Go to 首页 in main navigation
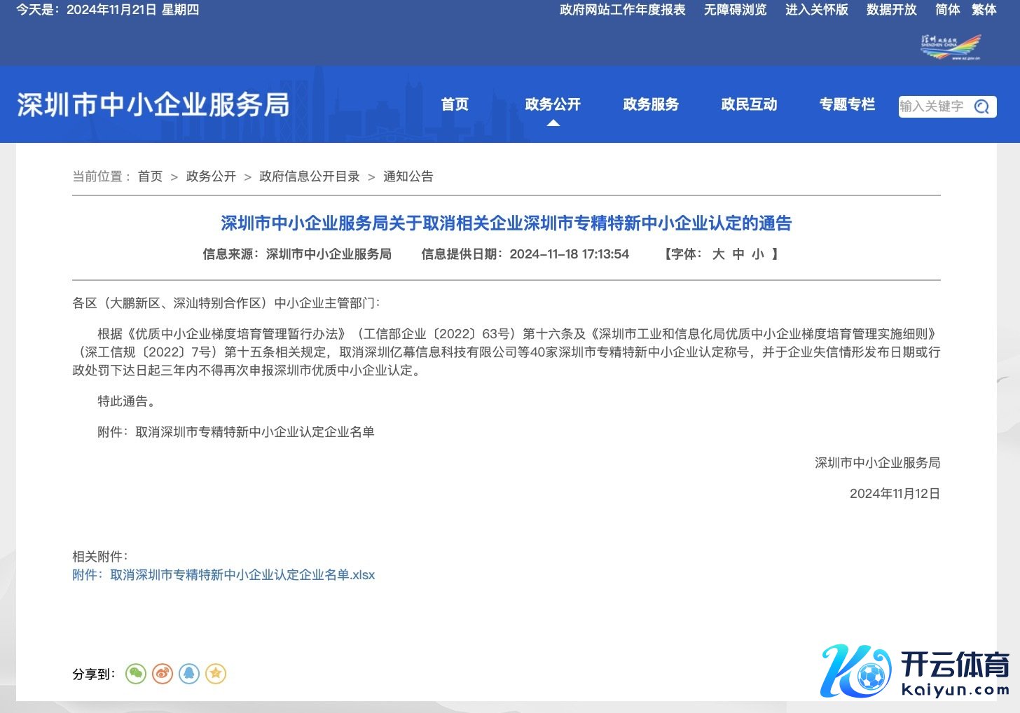The width and height of the screenshot is (1020, 713). coord(455,104)
